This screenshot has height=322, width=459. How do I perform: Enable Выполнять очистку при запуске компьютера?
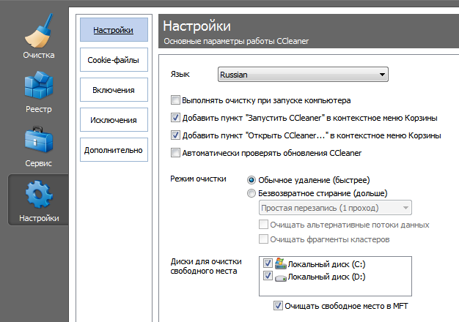click(x=175, y=100)
